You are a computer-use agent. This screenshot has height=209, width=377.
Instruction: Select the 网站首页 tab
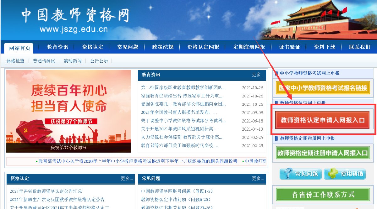(20, 48)
